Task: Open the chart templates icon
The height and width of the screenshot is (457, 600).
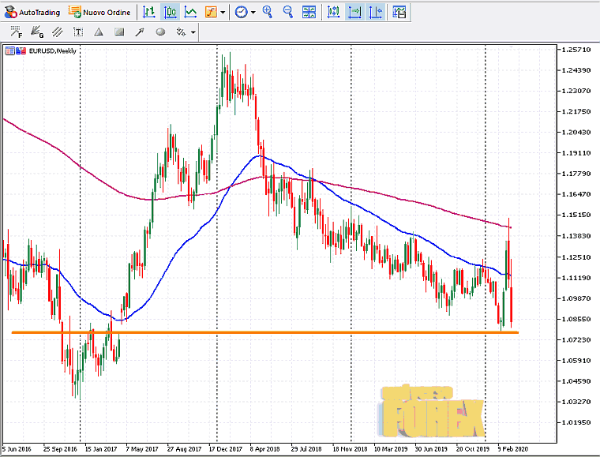Action: (x=399, y=12)
